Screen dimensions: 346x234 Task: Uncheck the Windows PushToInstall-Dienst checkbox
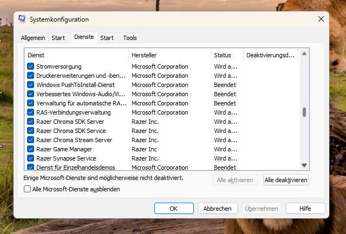[31, 85]
